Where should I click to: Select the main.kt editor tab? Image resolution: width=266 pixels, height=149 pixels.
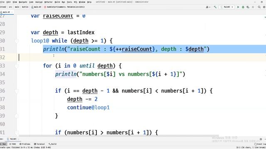pyautogui.click(x=6, y=12)
